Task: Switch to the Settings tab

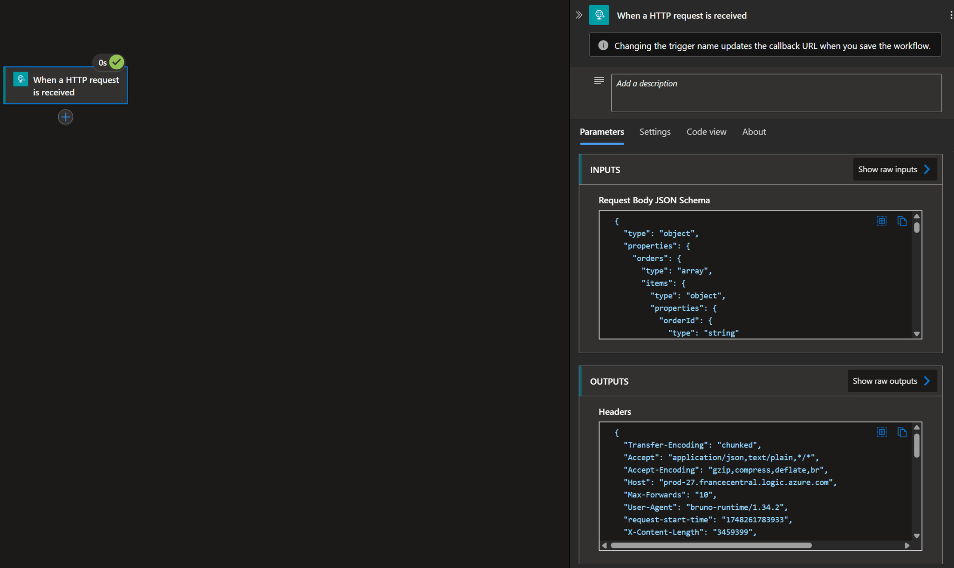Action: point(654,132)
